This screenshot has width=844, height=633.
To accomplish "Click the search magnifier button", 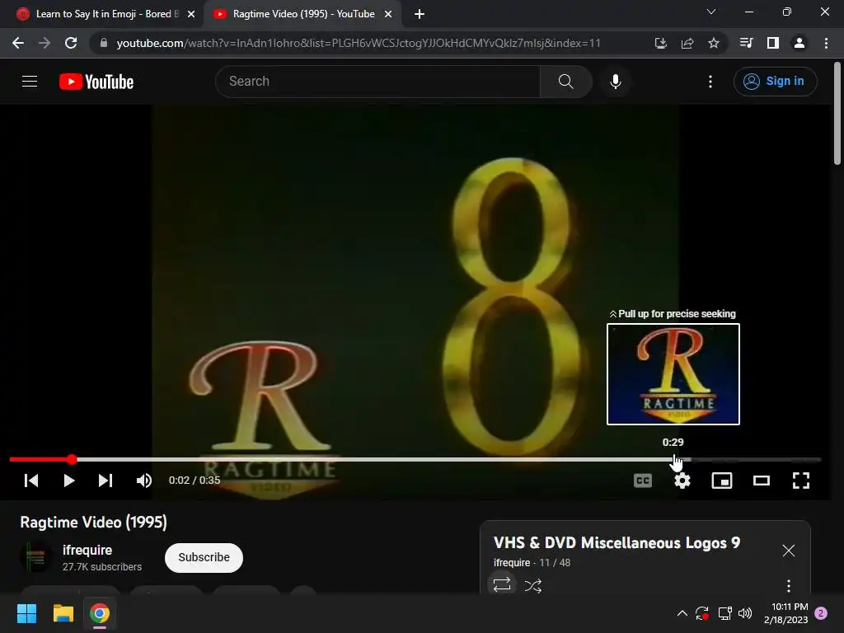I will (565, 82).
